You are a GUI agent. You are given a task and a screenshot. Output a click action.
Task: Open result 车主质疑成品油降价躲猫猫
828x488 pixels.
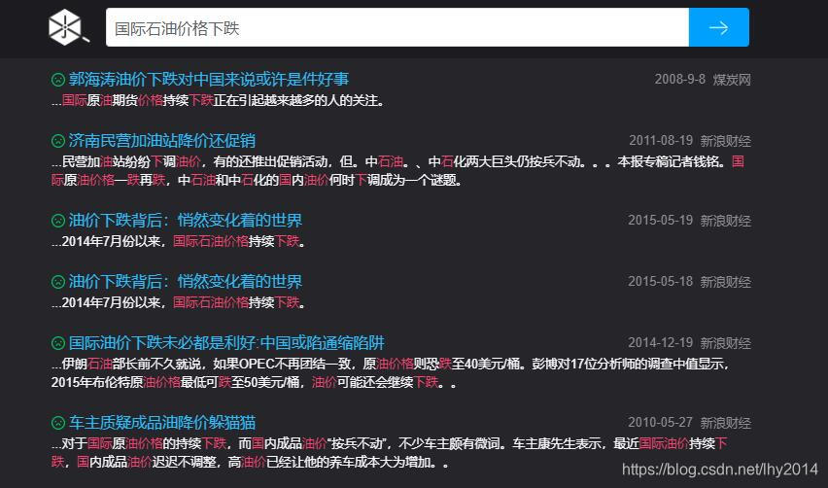click(x=162, y=423)
